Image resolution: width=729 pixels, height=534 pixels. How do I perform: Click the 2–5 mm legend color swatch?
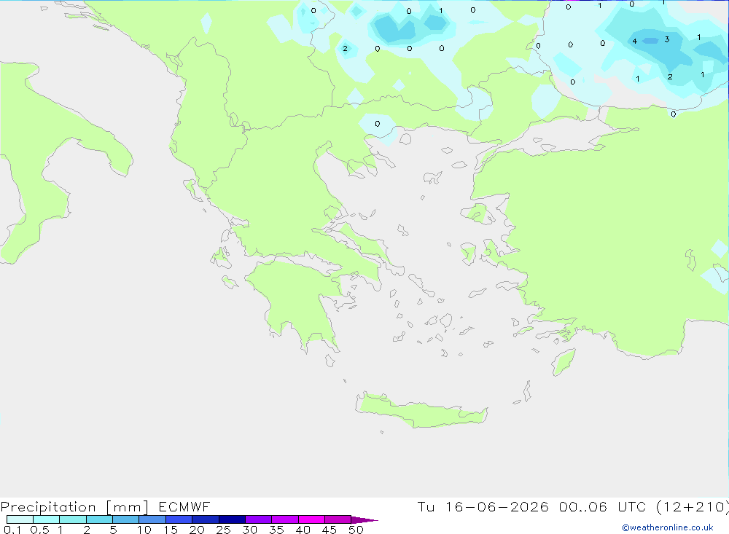click(x=99, y=519)
